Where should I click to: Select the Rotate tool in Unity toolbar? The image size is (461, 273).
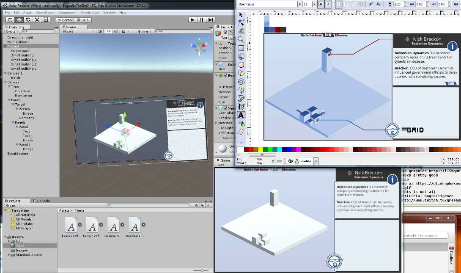pyautogui.click(x=28, y=20)
